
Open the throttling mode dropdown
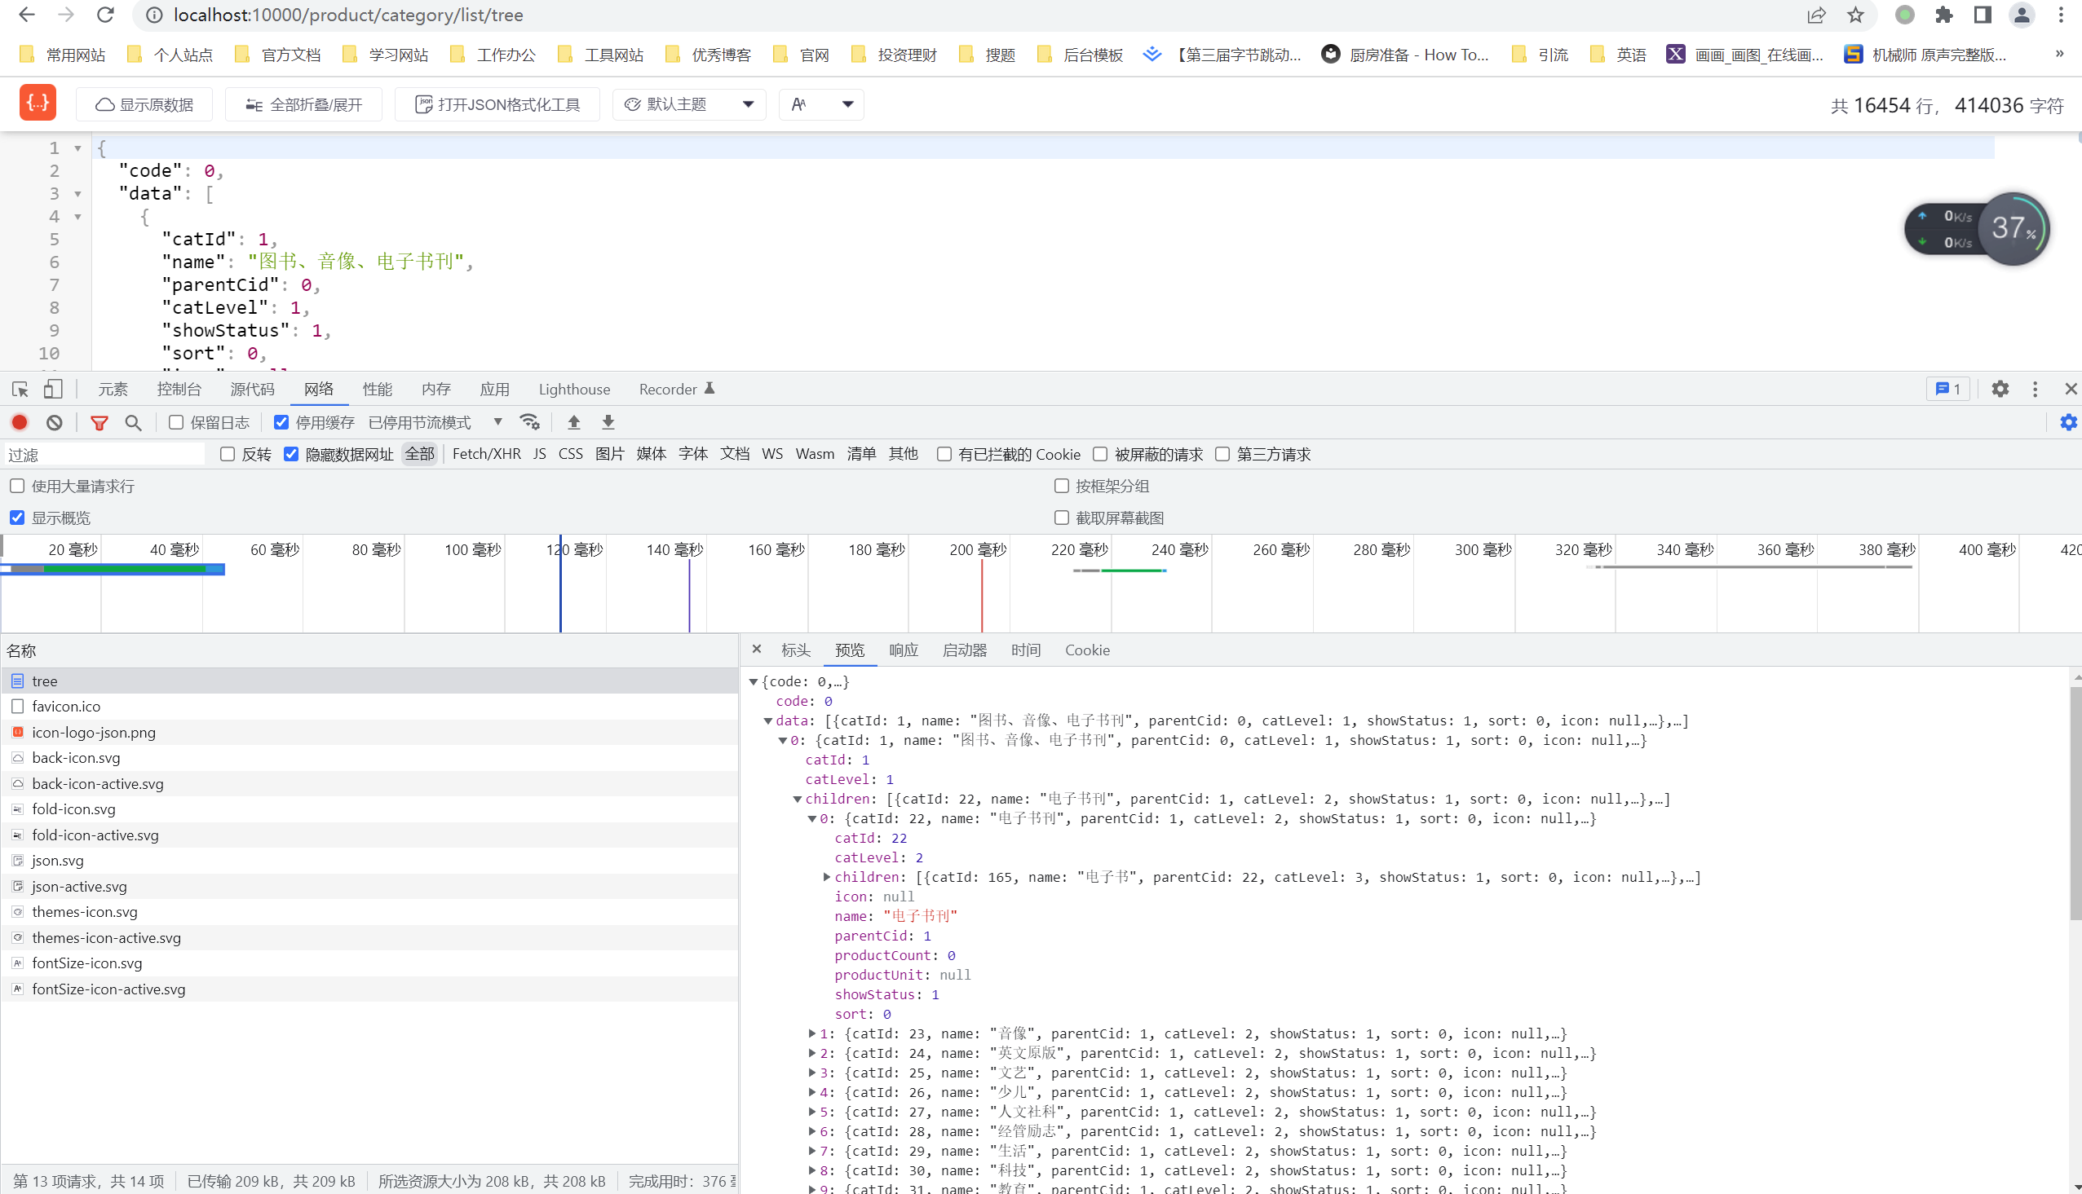(435, 422)
